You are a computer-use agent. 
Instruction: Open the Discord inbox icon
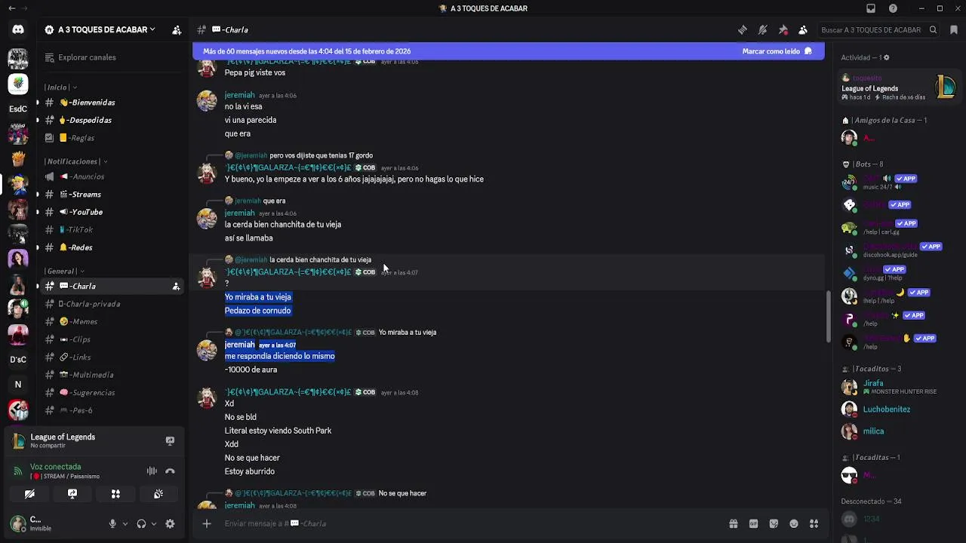871,8
